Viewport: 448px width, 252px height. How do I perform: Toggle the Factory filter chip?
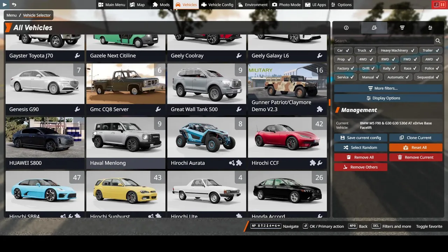pos(345,69)
